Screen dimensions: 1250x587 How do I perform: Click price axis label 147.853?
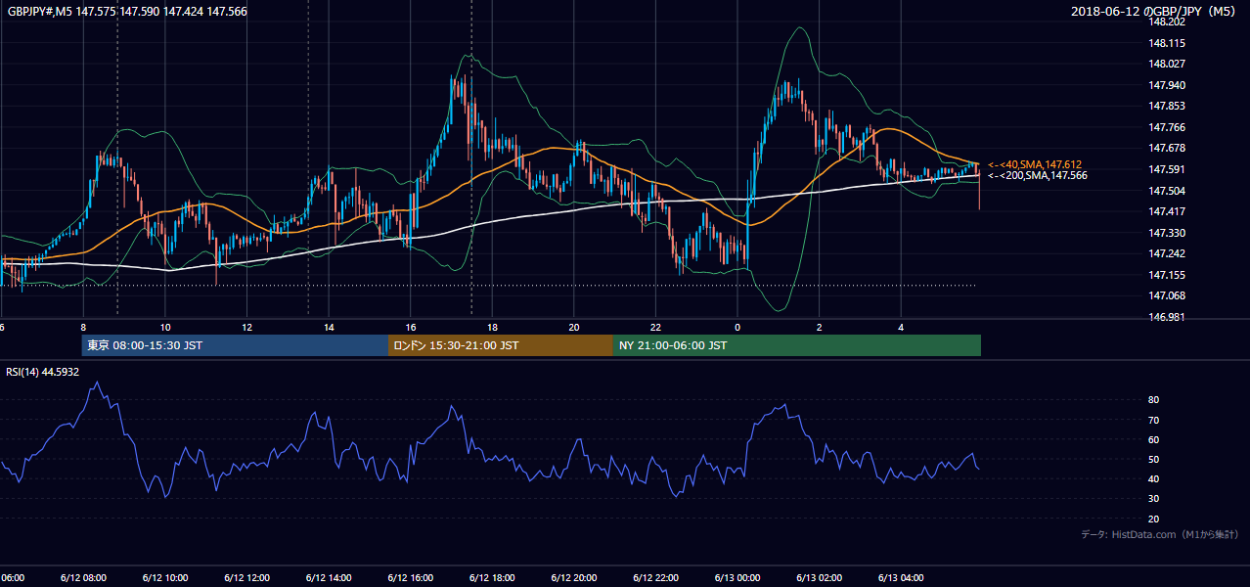[1168, 106]
